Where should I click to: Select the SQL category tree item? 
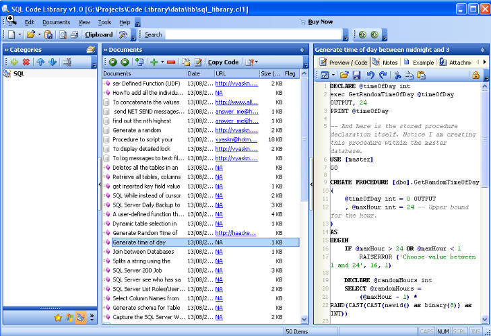tap(19, 74)
